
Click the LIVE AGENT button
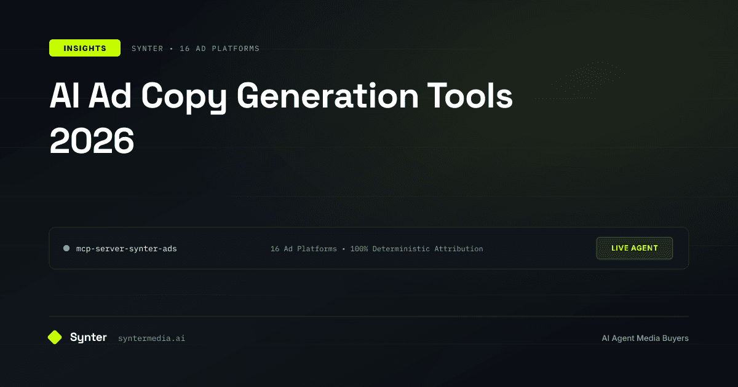635,248
